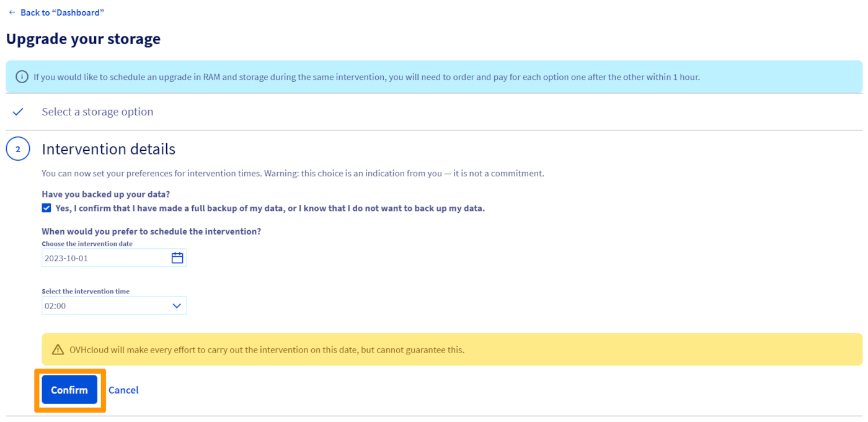The height and width of the screenshot is (422, 868).
Task: Click the 'Upgrade your storage' page title
Action: (83, 39)
